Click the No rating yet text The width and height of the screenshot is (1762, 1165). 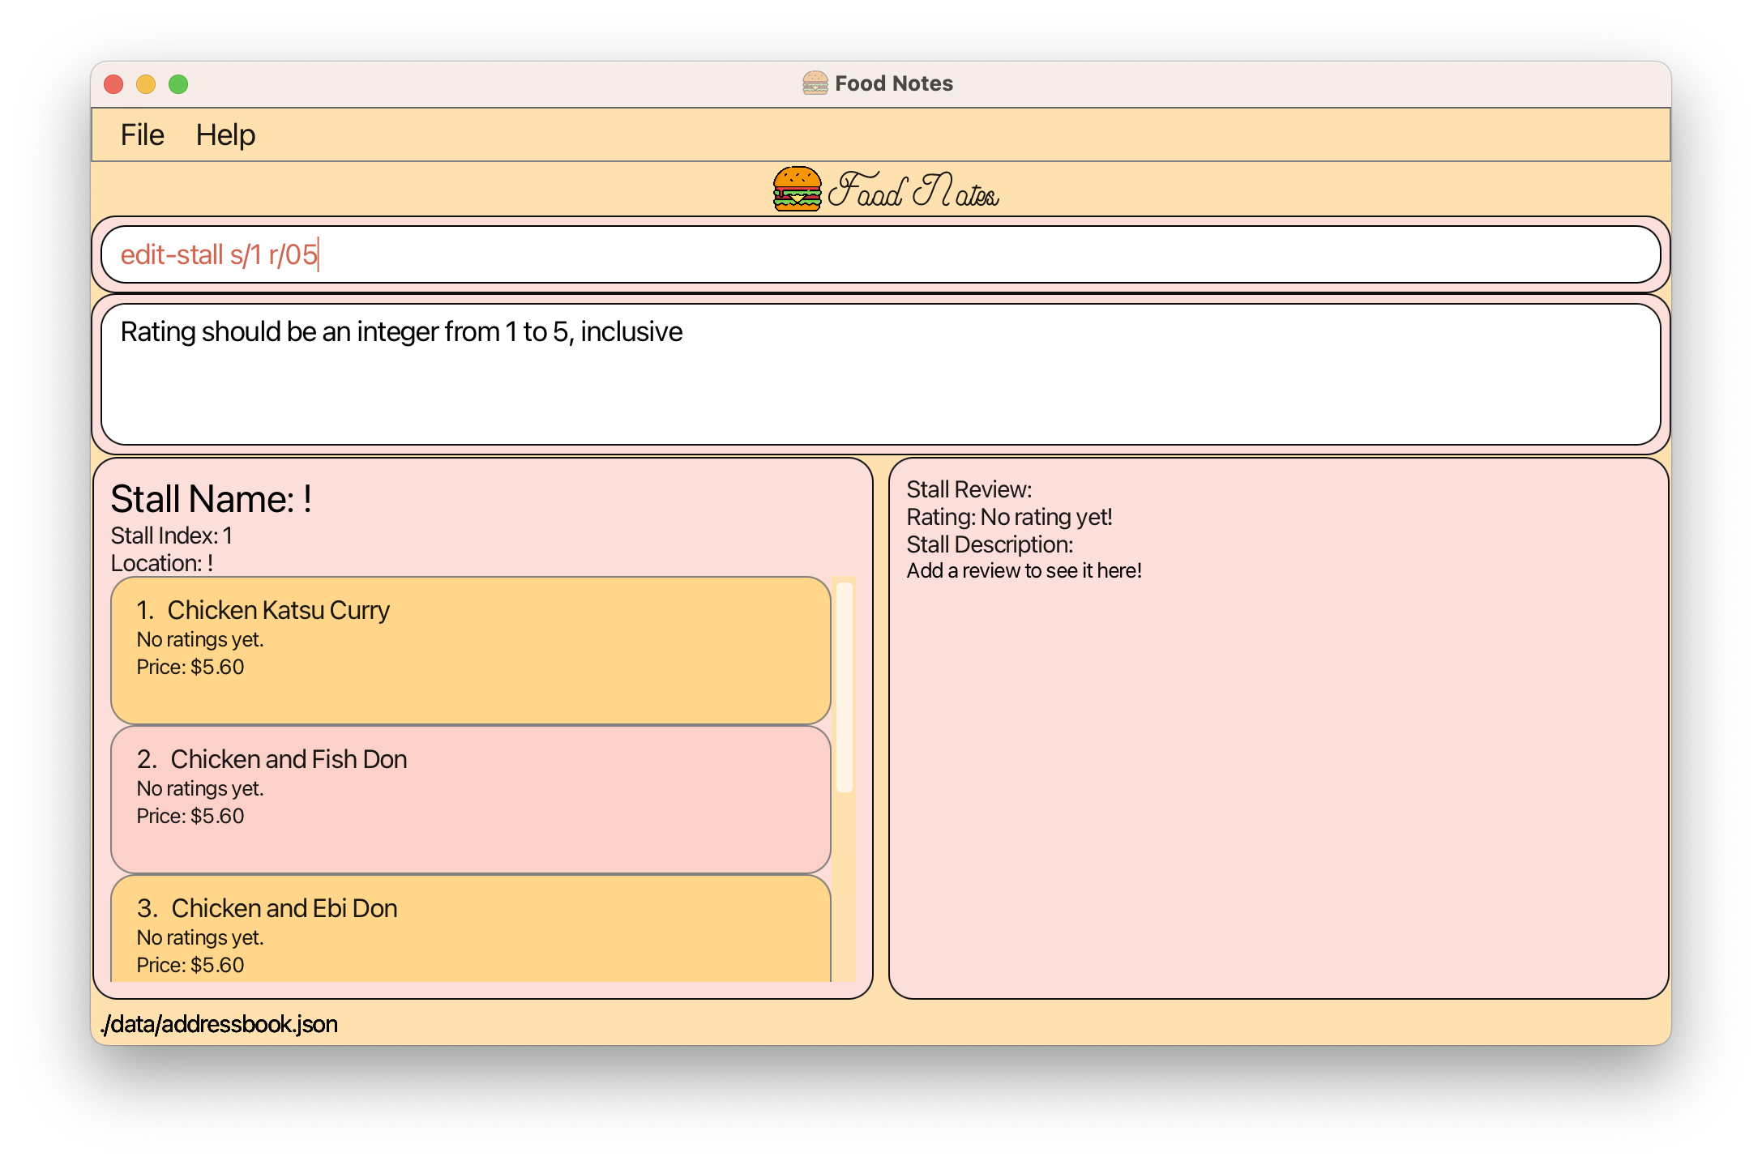click(1046, 517)
